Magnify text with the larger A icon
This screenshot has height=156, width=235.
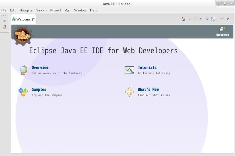pos(207,19)
